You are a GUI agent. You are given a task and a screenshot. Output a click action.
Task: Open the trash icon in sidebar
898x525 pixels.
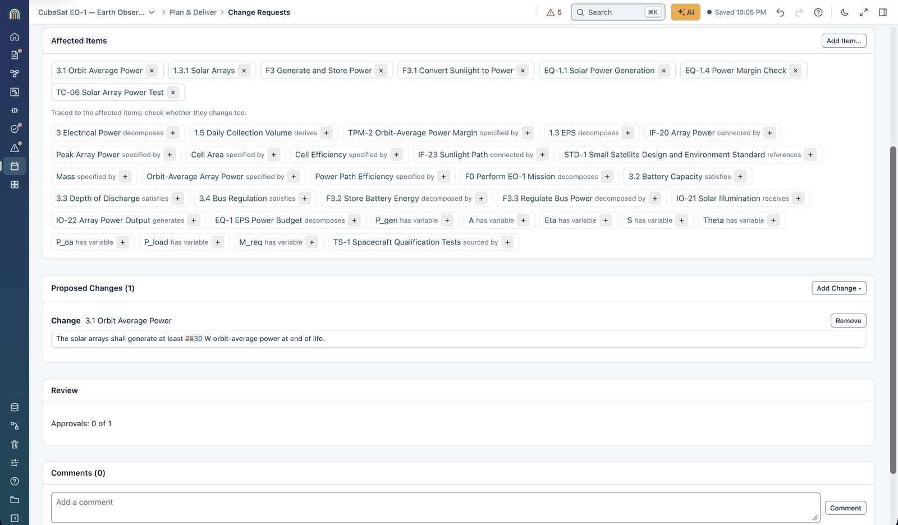15,444
